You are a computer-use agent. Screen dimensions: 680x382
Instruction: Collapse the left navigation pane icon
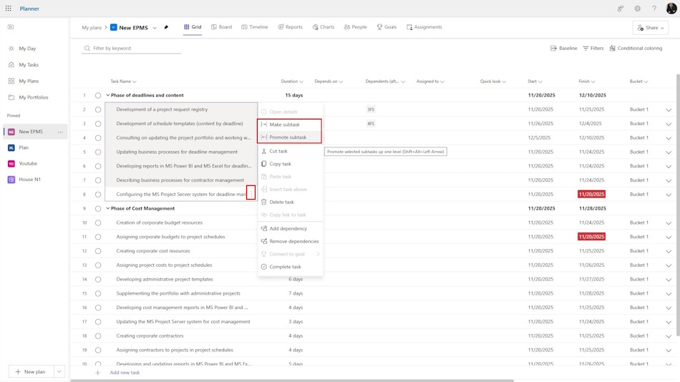coord(11,27)
